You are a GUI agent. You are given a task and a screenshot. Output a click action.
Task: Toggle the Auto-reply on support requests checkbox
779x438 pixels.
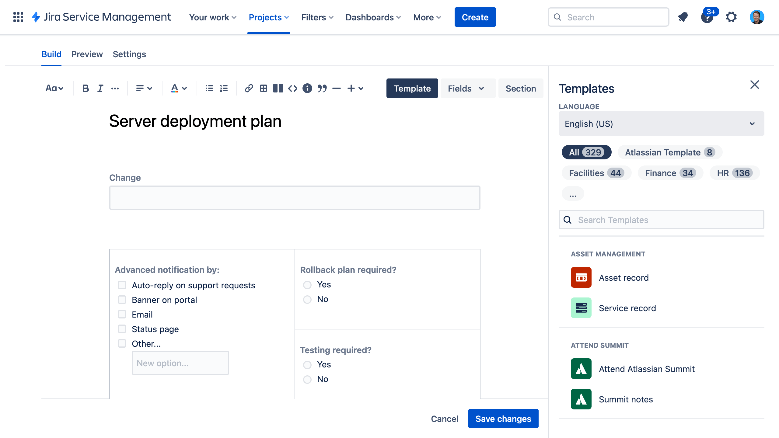121,284
